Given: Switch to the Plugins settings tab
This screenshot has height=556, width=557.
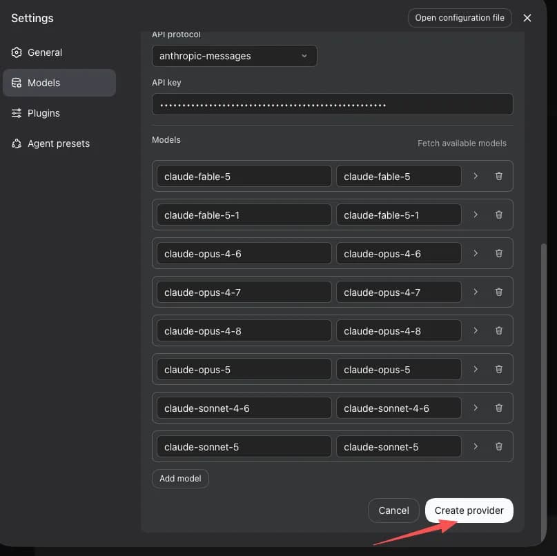Looking at the screenshot, I should 59,113.
